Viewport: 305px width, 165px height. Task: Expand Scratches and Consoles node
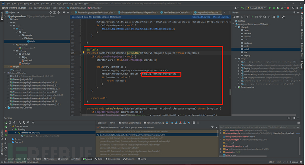[x=5, y=108]
